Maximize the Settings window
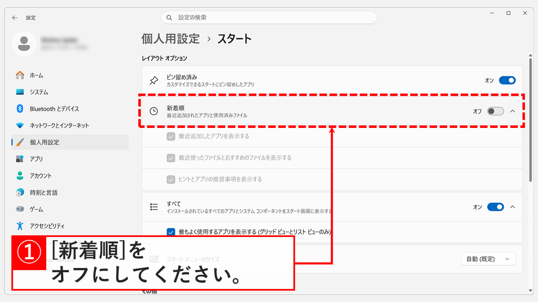Image resolution: width=538 pixels, height=302 pixels. [x=509, y=13]
